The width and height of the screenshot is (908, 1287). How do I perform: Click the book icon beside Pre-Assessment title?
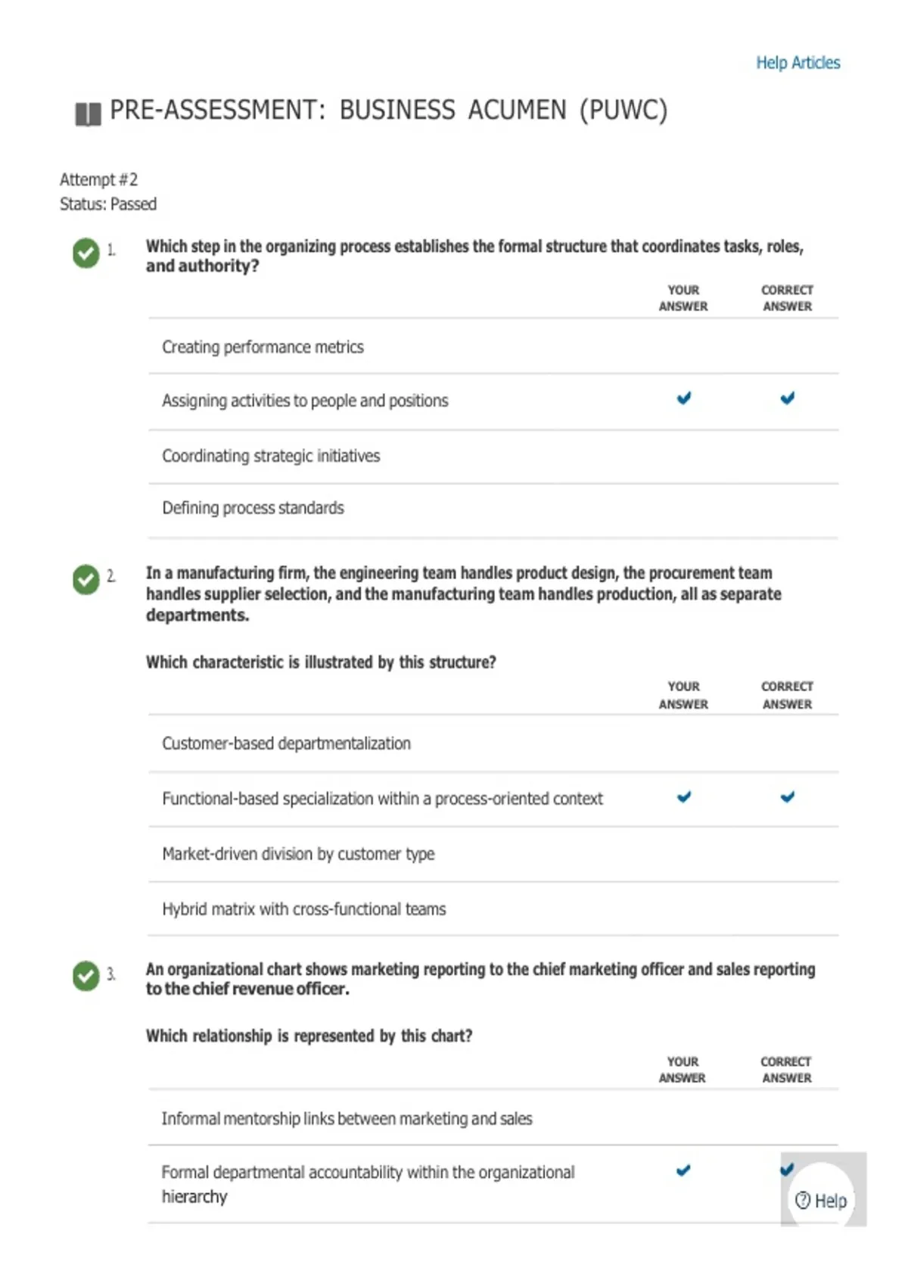(88, 114)
